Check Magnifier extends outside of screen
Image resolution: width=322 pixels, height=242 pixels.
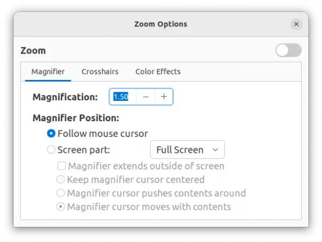[62, 166]
